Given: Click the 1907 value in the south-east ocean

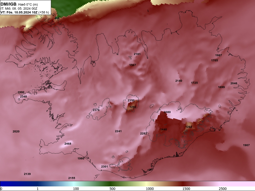Looking at the screenshot, I should pyautogui.click(x=246, y=145).
